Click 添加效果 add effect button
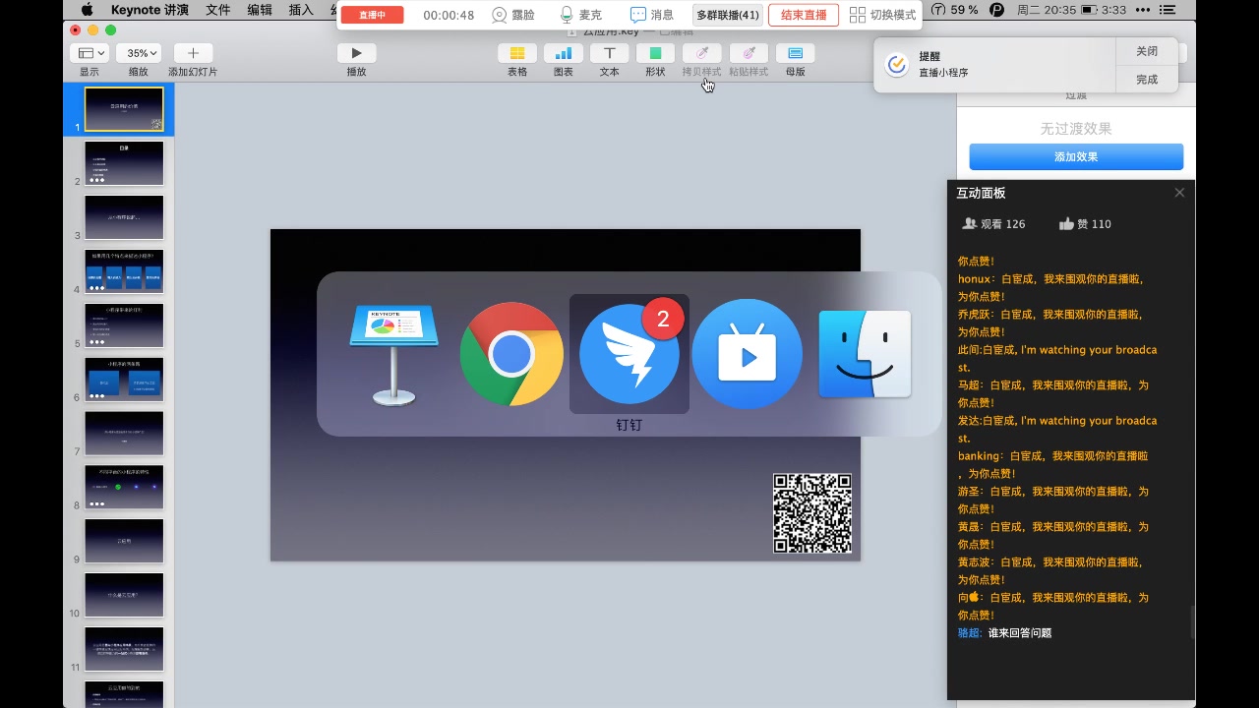Image resolution: width=1259 pixels, height=708 pixels. [1076, 156]
